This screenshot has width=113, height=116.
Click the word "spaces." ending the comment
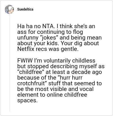pyautogui.click(x=27, y=101)
